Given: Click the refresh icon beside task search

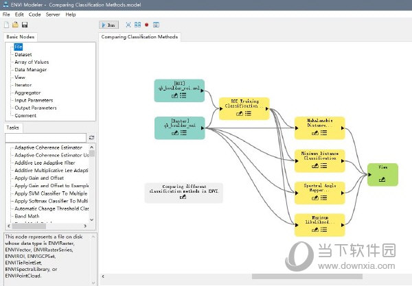Looking at the screenshot, I should pyautogui.click(x=91, y=137).
